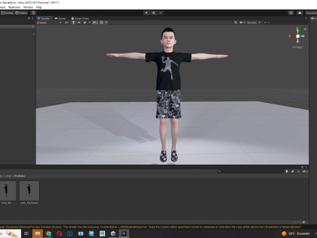The image size is (317, 238).
Task: Open Task View from the taskbar
Action: click(x=26, y=233)
